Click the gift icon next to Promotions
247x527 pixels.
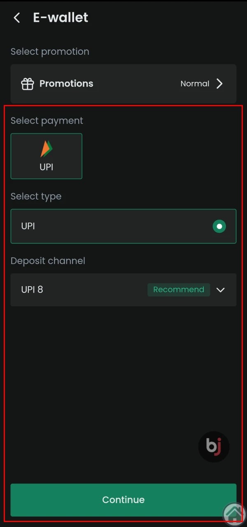tap(27, 84)
